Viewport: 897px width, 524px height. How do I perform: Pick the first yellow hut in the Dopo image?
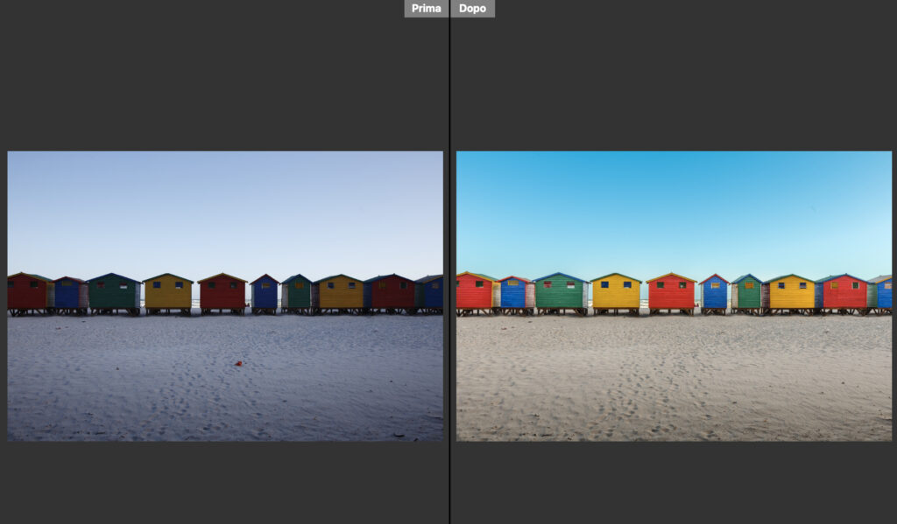coord(616,292)
